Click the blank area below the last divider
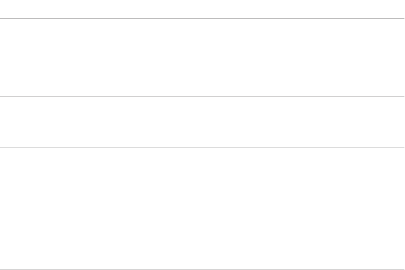Viewport: 405px width, 270px height. point(202,269)
